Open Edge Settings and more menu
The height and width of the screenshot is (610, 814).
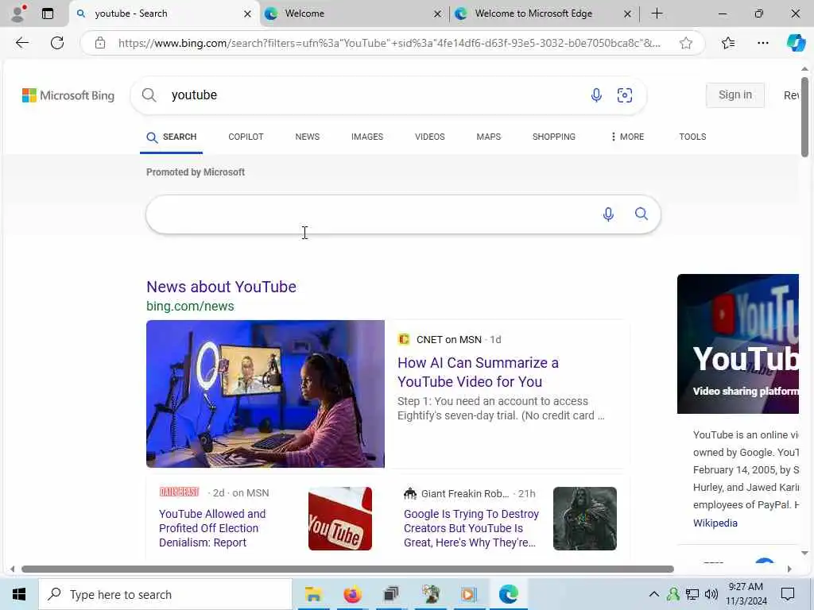762,43
